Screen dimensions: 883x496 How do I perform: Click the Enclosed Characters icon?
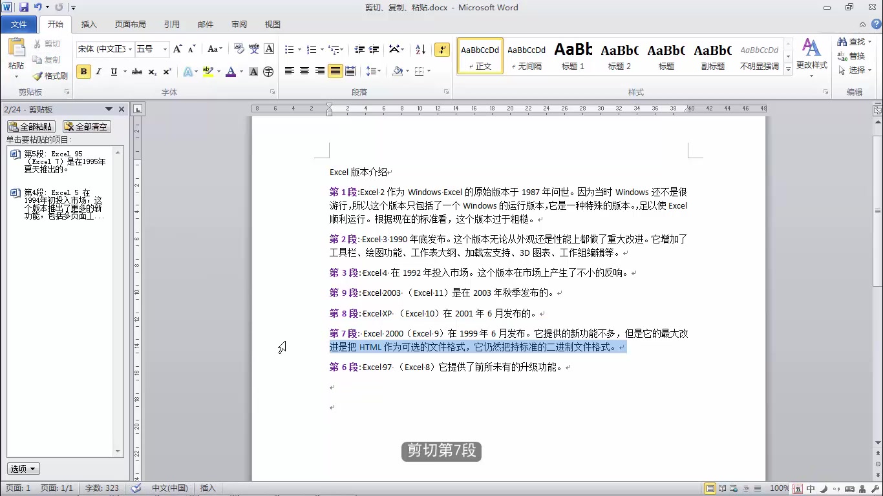268,72
